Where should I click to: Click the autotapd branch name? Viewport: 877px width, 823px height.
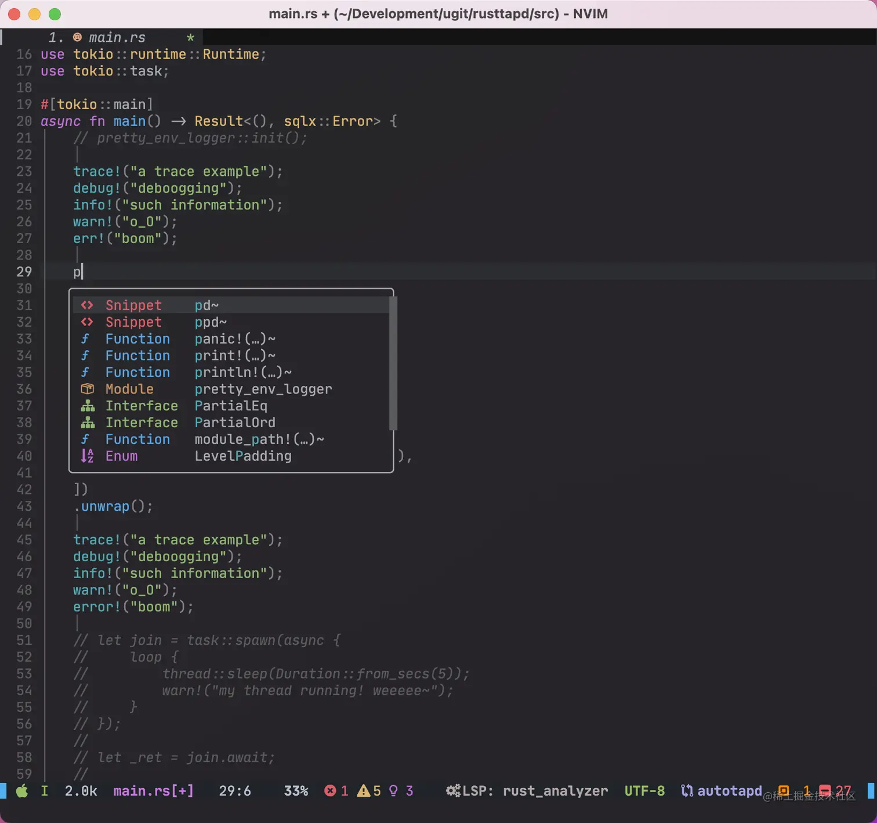click(730, 790)
